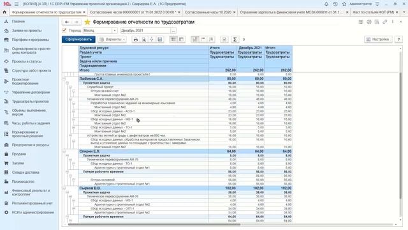
Task: Select Сбор исходных данных - ОПП-1 row
Action: [x=112, y=209]
